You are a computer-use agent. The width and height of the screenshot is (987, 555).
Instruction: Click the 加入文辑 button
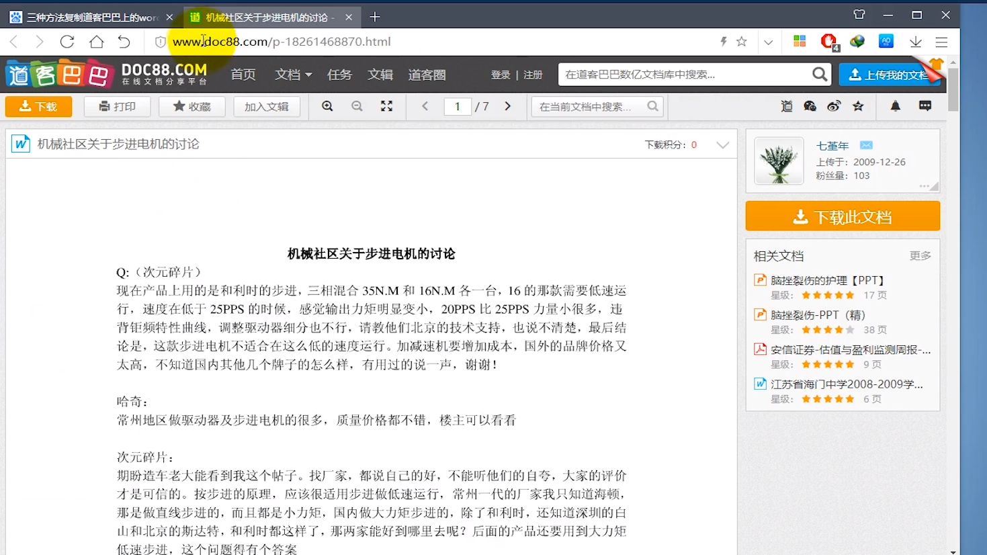(x=267, y=106)
